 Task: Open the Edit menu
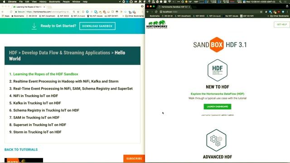pos(27,2)
